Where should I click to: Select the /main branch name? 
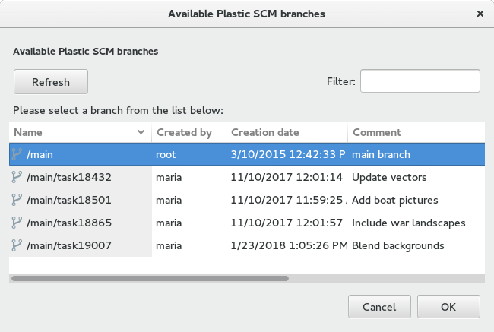40,155
